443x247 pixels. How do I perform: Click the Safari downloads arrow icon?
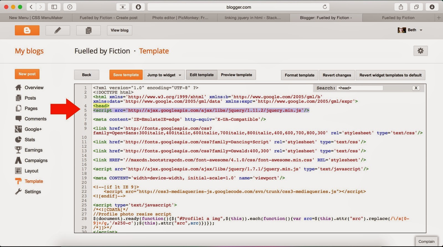point(432,7)
